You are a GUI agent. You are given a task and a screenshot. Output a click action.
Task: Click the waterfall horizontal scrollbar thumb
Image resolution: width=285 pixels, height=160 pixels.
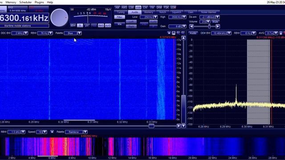[151, 126]
